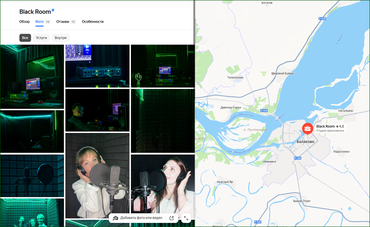Open the photo of woman in white hoodie singing
370x227 pixels.
pos(97,176)
